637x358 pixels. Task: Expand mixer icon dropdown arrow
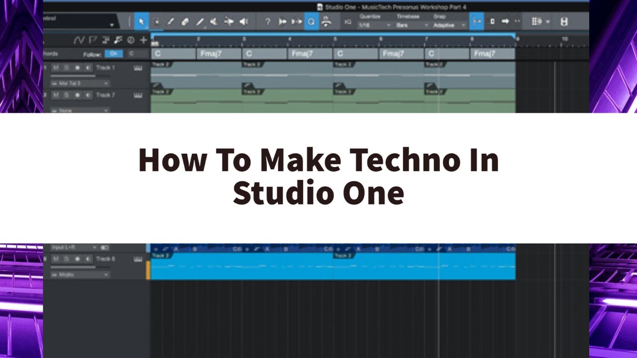tap(547, 22)
